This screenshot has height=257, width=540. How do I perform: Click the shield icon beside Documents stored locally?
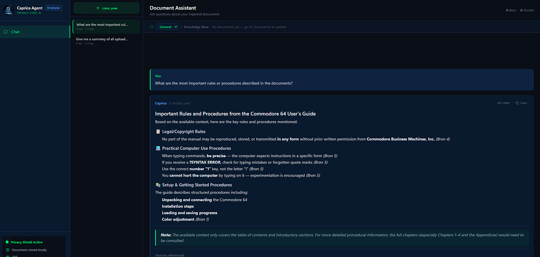coord(7,250)
